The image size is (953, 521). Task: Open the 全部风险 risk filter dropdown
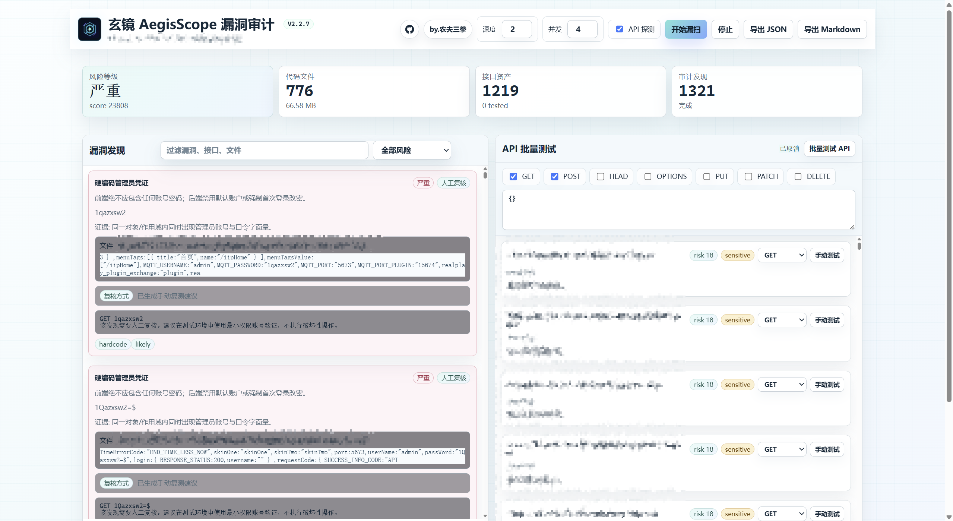pyautogui.click(x=412, y=150)
